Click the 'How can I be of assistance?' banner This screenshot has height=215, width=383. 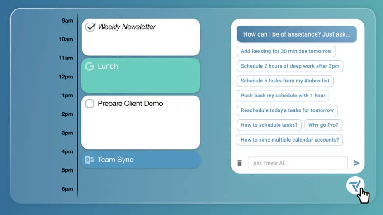297,34
